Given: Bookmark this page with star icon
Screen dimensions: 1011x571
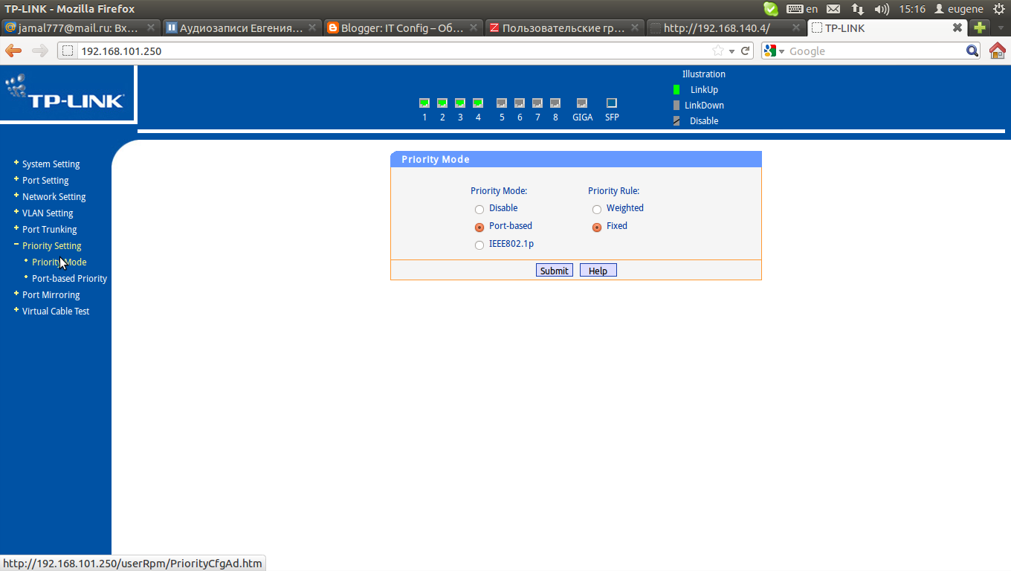Looking at the screenshot, I should [x=718, y=51].
